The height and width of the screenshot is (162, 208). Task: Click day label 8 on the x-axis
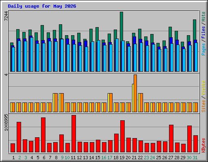point(56,158)
